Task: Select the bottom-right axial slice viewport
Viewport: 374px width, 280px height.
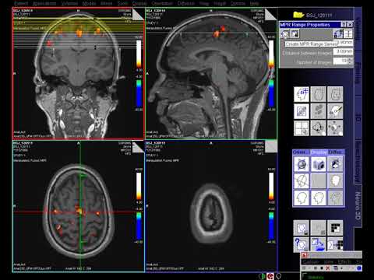Action: point(211,206)
